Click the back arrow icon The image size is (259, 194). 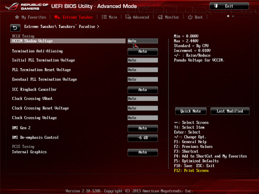click(x=15, y=28)
